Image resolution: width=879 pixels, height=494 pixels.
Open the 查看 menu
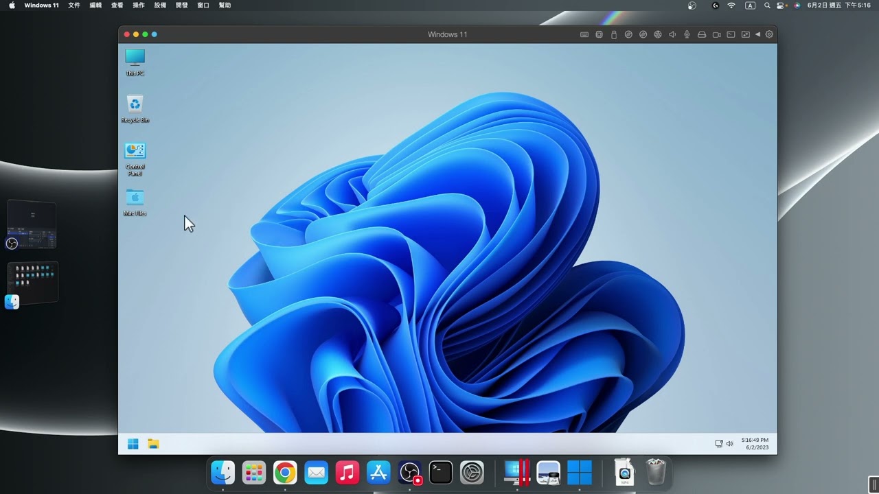coord(117,5)
